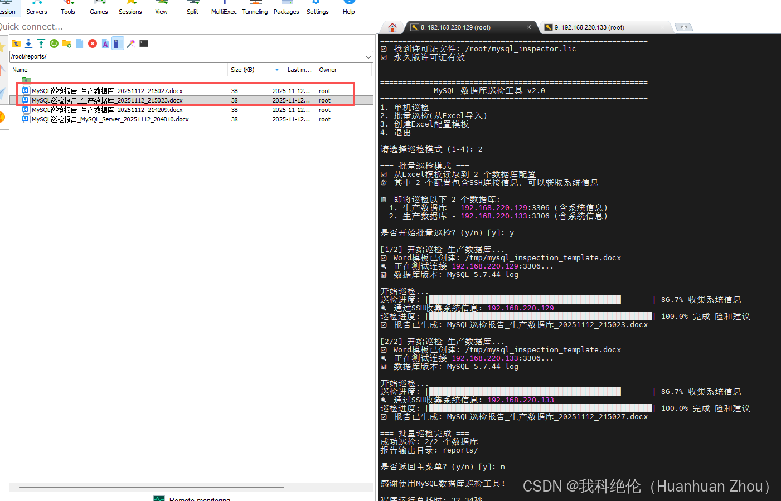Screen dimensions: 781x501
Task: Open the Settings toolbar item
Action: tap(318, 8)
